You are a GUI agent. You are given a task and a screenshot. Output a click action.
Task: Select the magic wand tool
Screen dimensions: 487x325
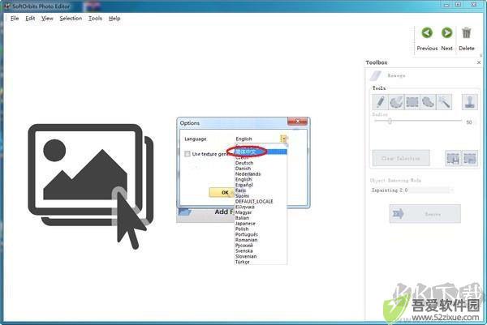pos(444,102)
